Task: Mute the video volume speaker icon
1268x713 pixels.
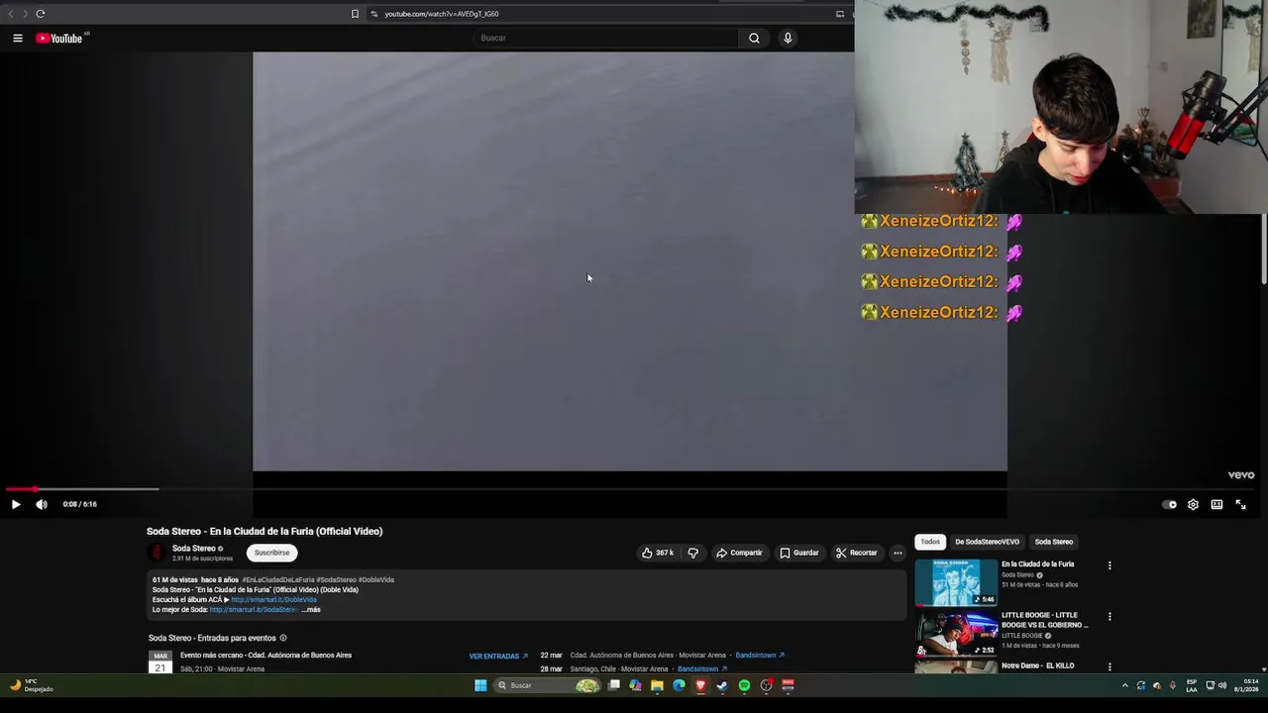Action: point(42,504)
